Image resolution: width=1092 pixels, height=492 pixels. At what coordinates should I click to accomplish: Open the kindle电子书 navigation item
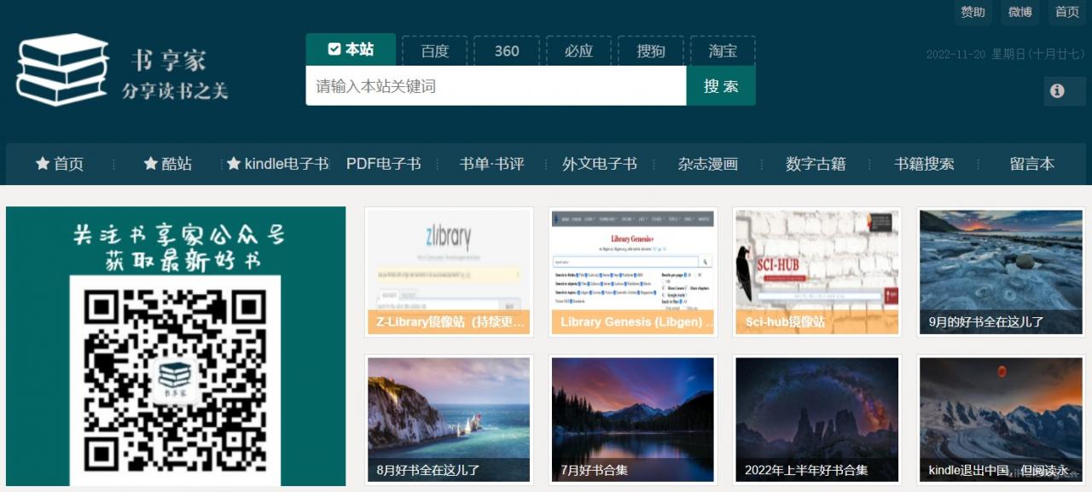point(276,164)
